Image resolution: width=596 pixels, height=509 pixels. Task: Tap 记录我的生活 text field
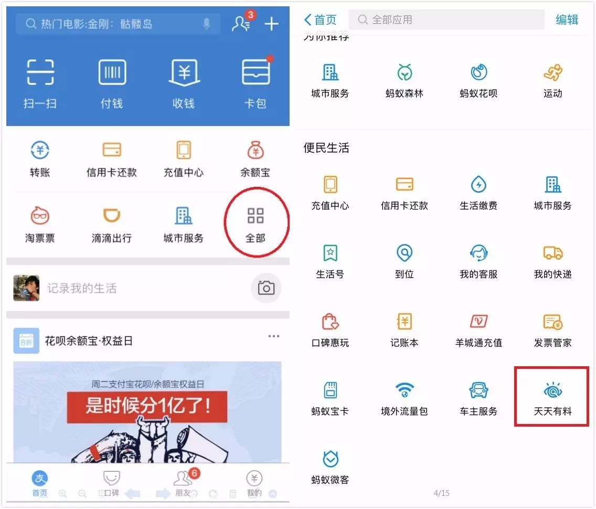pos(82,288)
